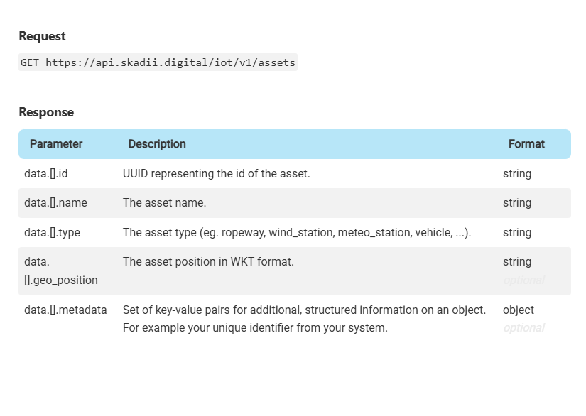Click the Format column header

tap(526, 144)
